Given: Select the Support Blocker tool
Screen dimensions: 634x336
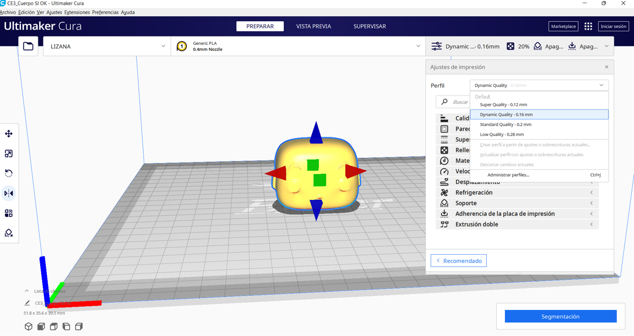Looking at the screenshot, I should tap(9, 233).
